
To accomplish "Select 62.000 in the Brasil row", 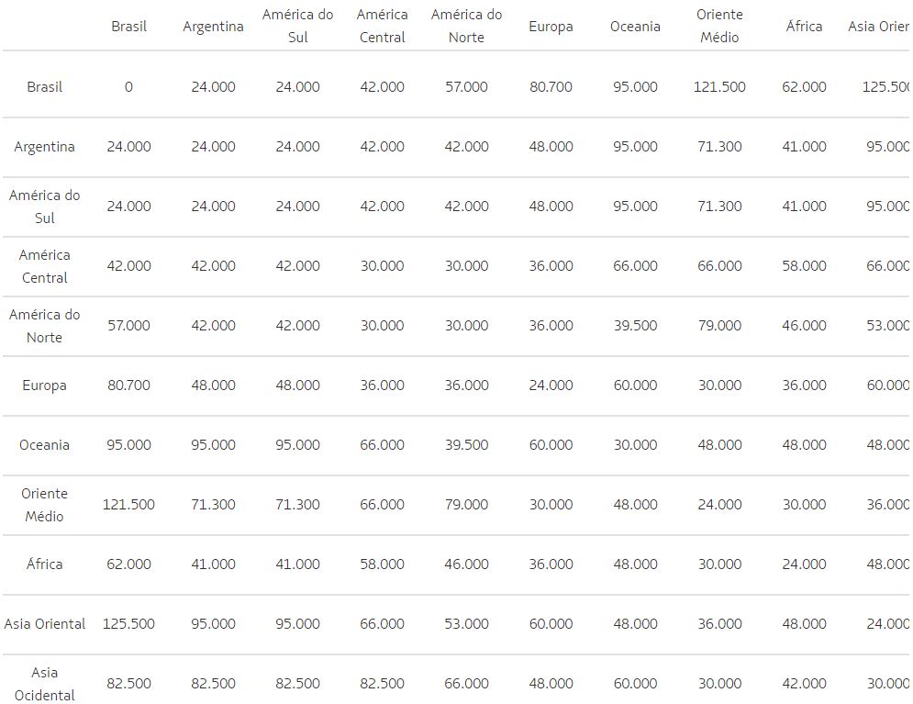I will 804,87.
